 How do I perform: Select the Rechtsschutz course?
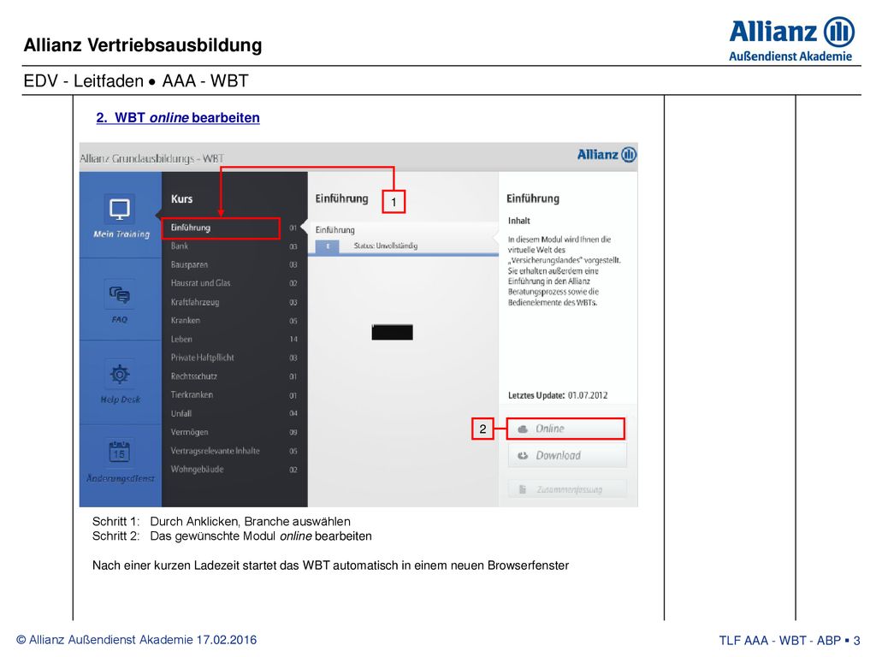click(234, 376)
